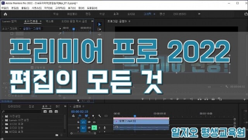This screenshot has width=248, height=140.
Task: Open timeline wrench display settings
Action: 100,116
